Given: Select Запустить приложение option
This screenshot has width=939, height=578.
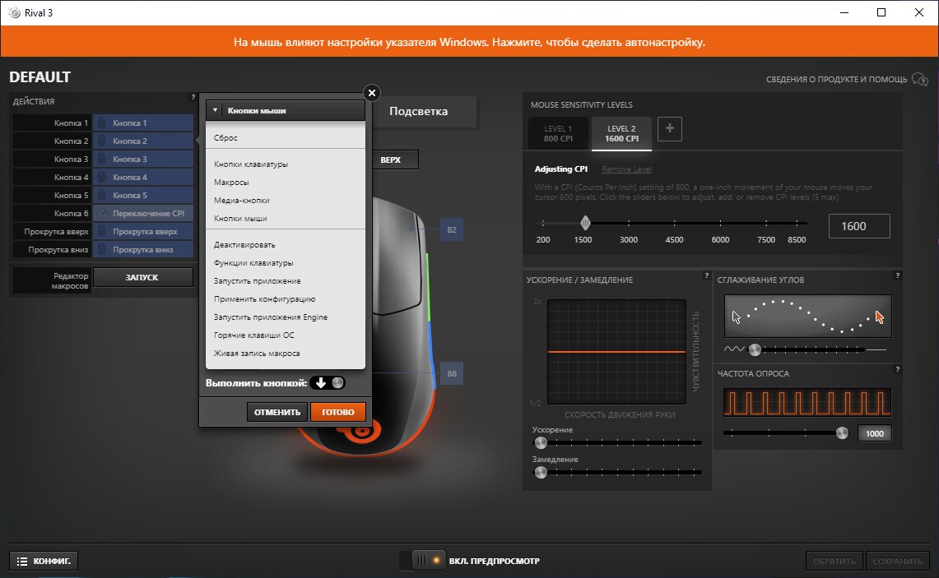Looking at the screenshot, I should pyautogui.click(x=258, y=280).
